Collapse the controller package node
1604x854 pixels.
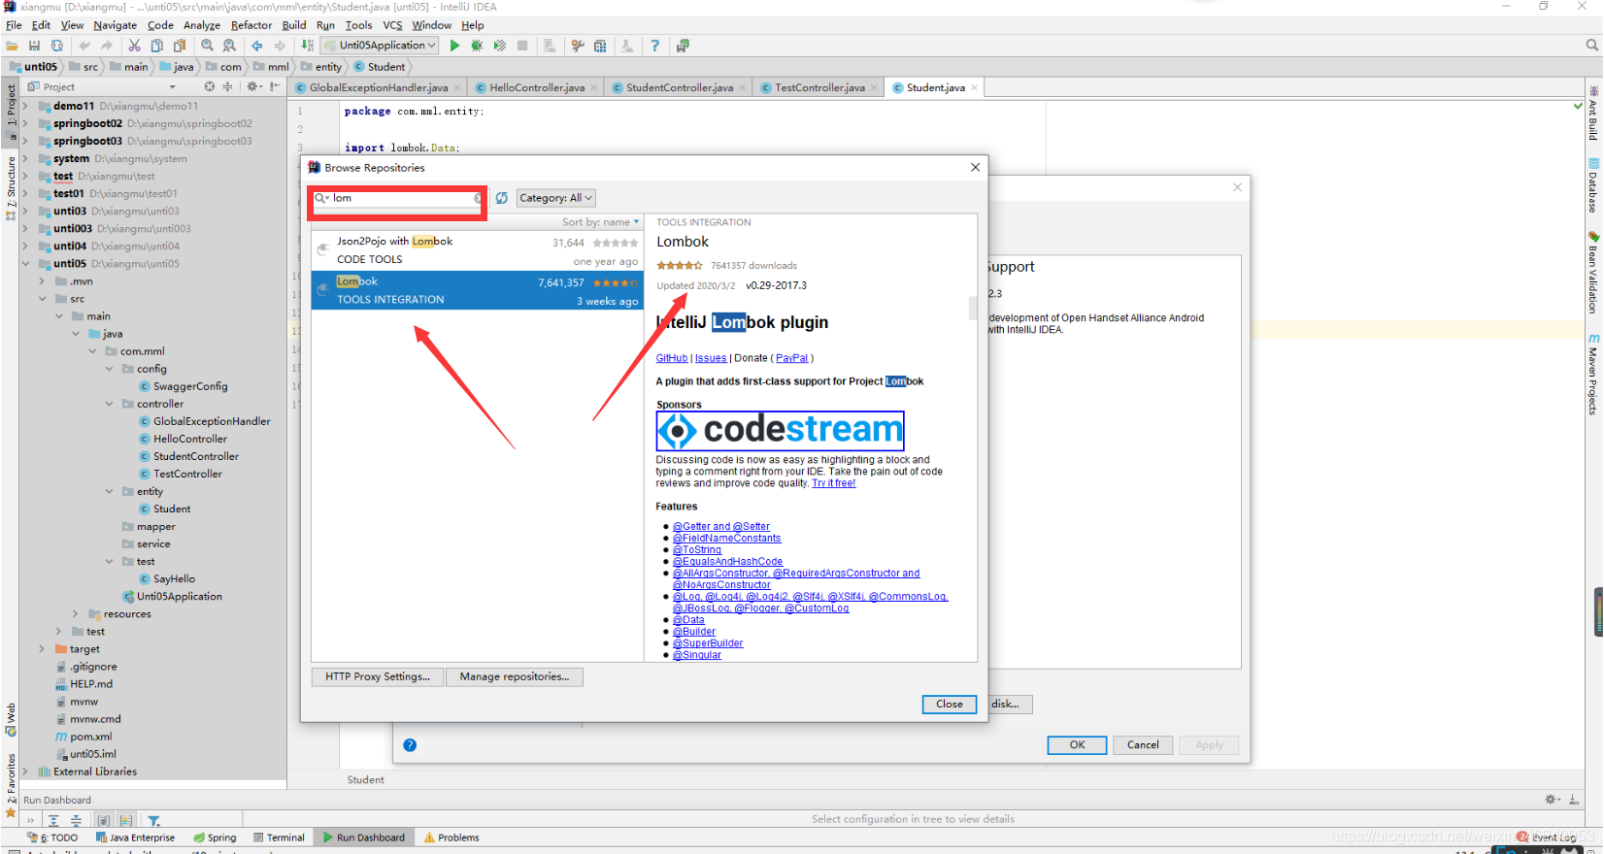click(110, 404)
